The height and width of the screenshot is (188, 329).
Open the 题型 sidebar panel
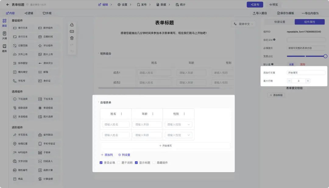[x=4, y=23]
